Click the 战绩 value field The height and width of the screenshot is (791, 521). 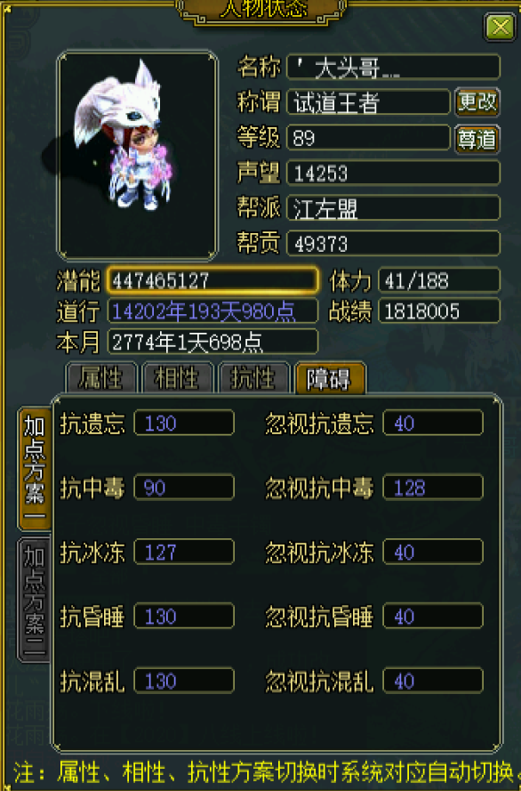pos(439,311)
